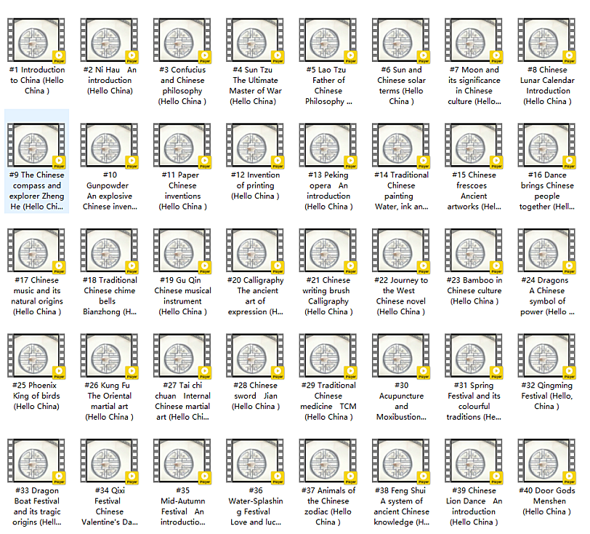
Task: Select the highlighted #9 Chinese compass file
Action: tap(36, 146)
